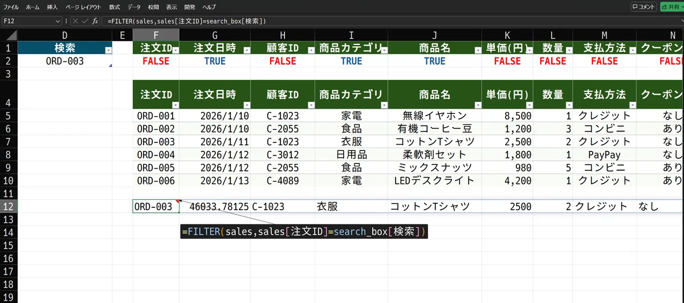Open row 1 商品カテゴリ filter dropdown
The width and height of the screenshot is (684, 303).
[383, 51]
